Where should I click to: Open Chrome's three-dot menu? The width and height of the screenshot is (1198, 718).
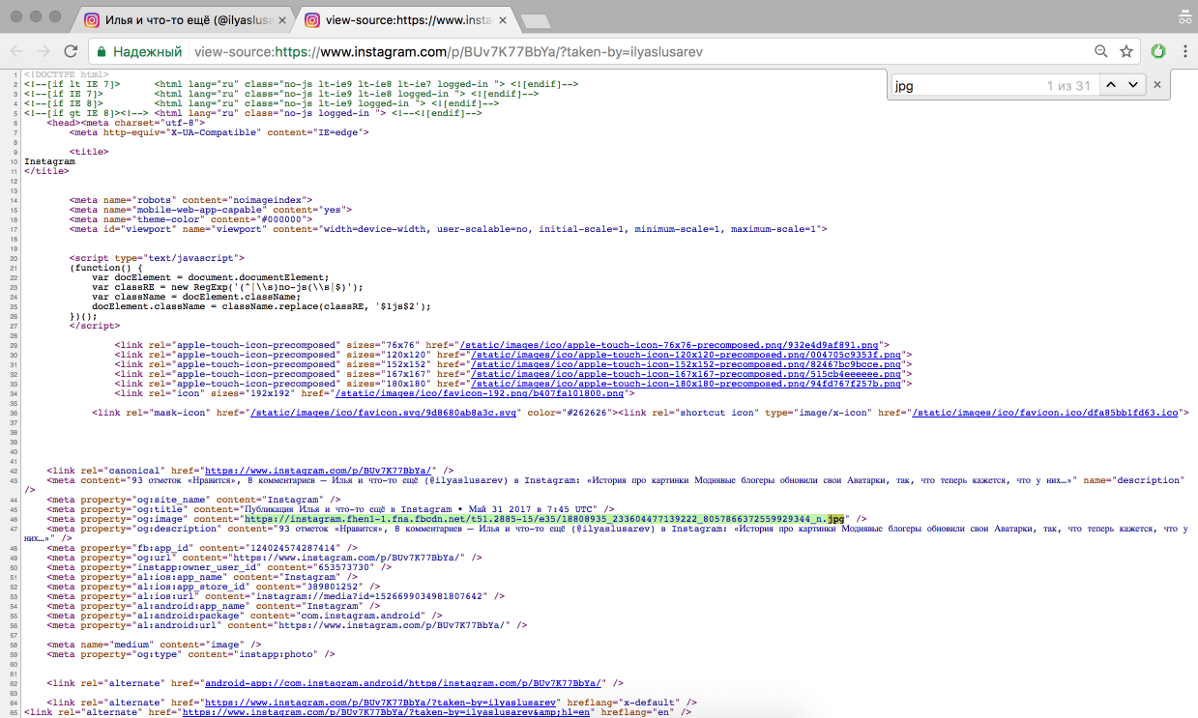[x=1184, y=51]
